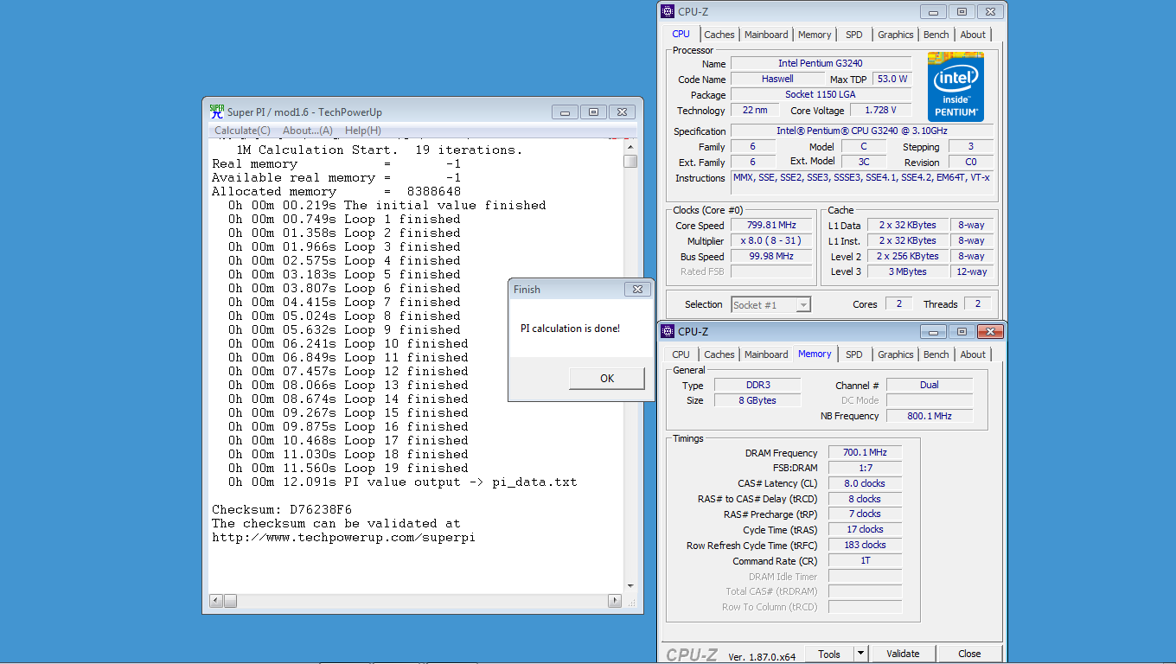Minimize the bottom CPU-Z window
Image resolution: width=1176 pixels, height=664 pixels.
[934, 331]
